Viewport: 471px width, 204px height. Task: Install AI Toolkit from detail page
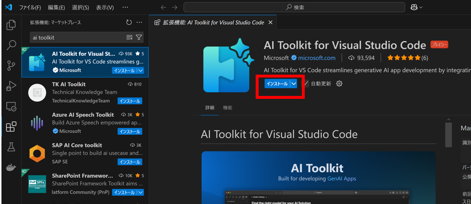tap(277, 84)
